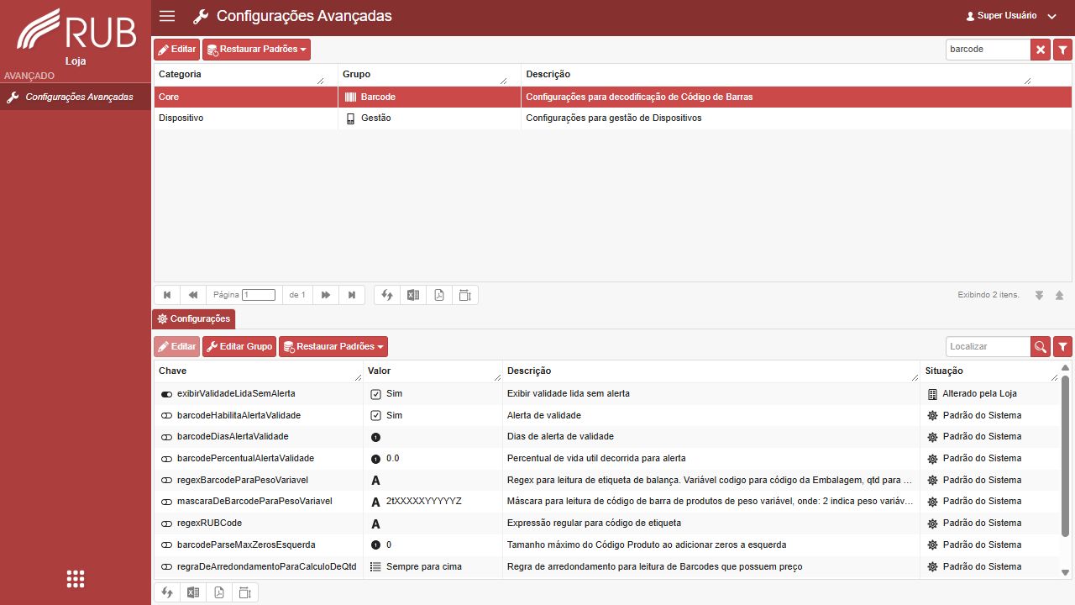The image size is (1075, 605).
Task: Toggle the exibirValidadeLidaSemAlerta Sim checkbox
Action: [375, 394]
